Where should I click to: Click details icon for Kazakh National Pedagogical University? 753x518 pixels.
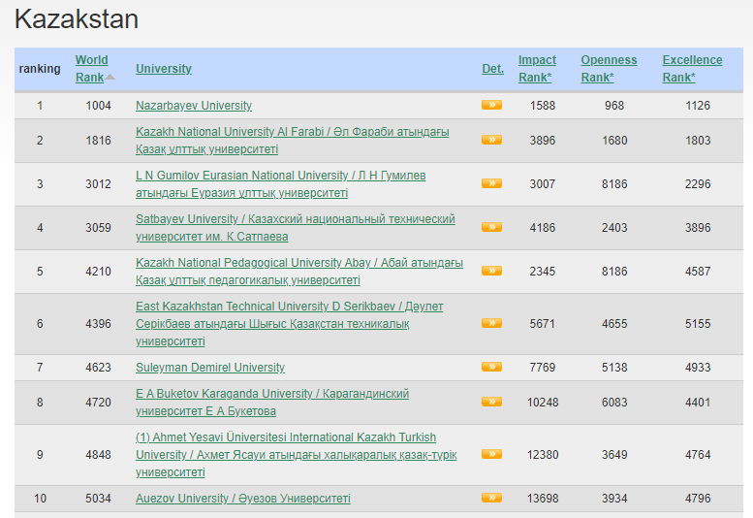(x=491, y=271)
